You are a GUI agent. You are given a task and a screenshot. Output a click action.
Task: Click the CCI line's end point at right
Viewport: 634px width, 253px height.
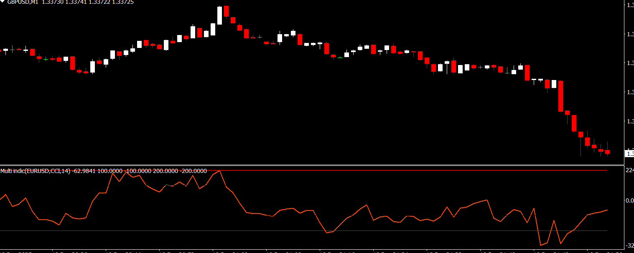click(x=607, y=210)
